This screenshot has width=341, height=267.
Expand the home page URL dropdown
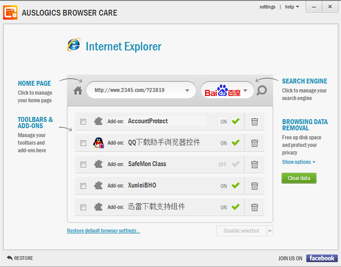(187, 91)
